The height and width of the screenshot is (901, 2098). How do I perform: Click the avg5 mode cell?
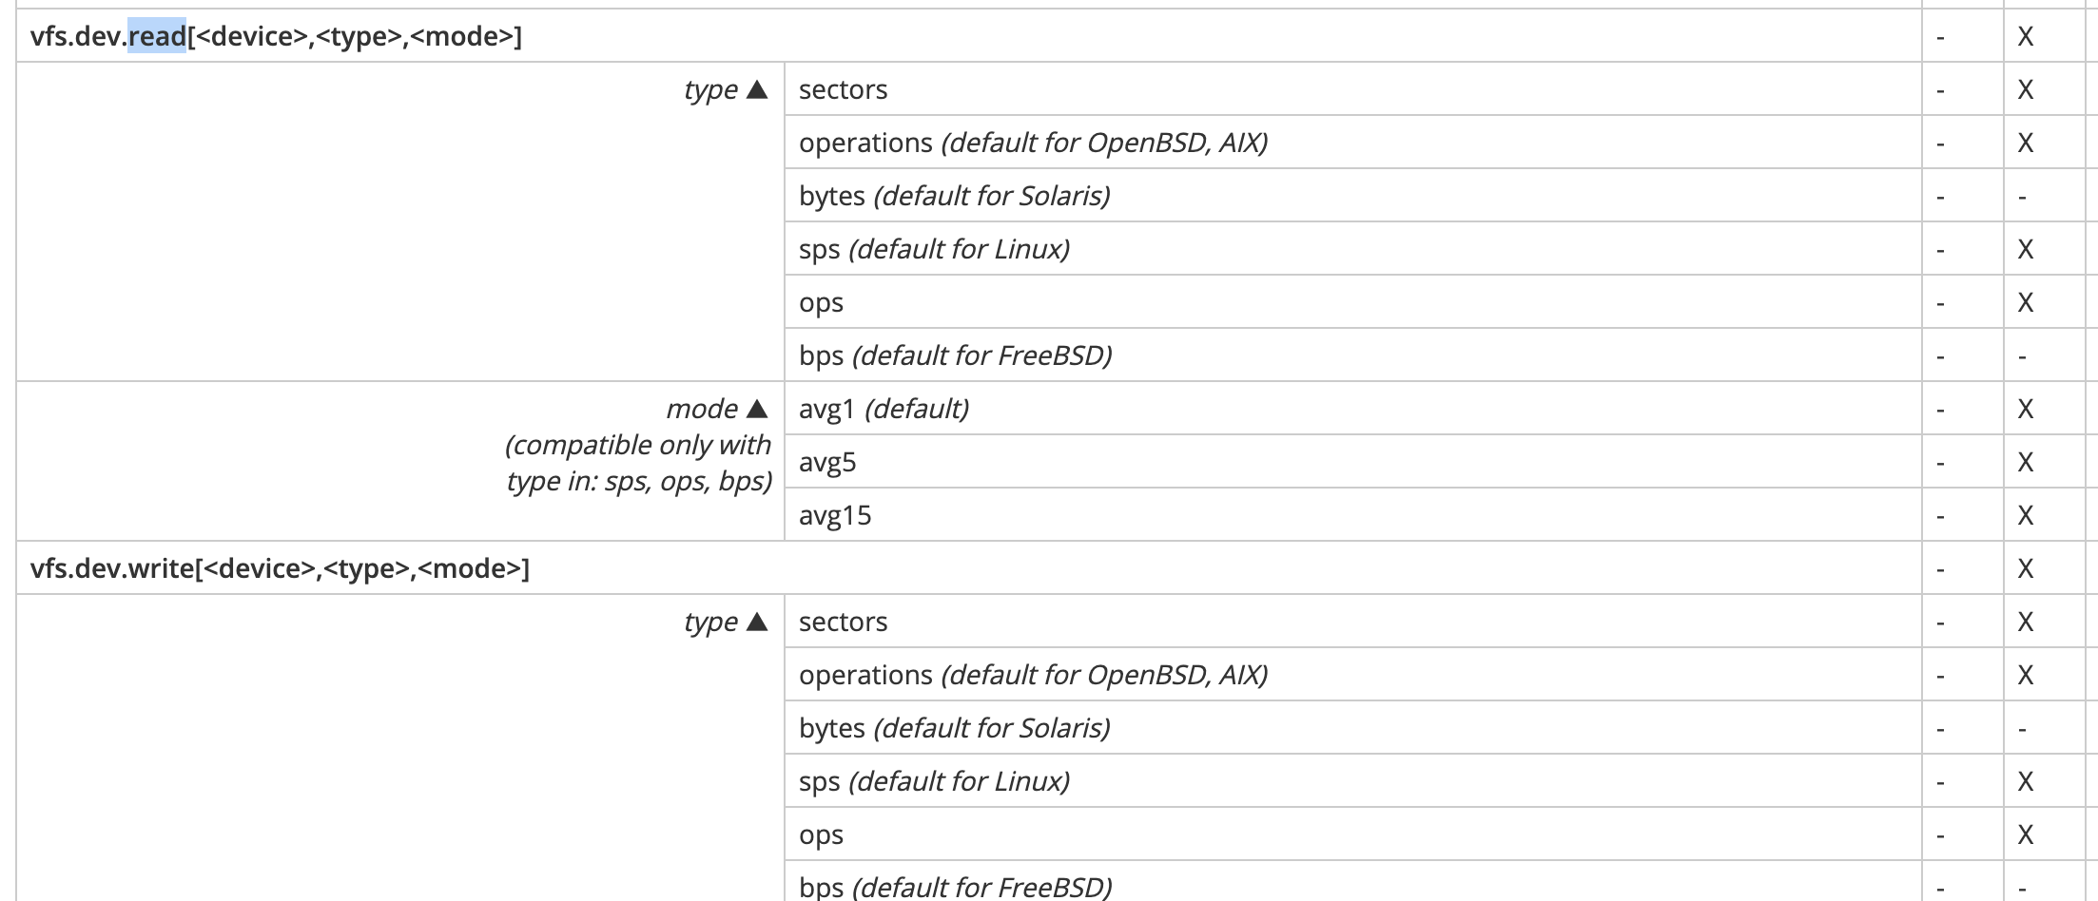click(x=1352, y=462)
